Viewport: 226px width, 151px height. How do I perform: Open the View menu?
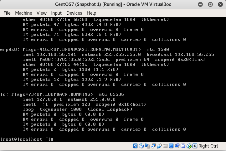42,13
